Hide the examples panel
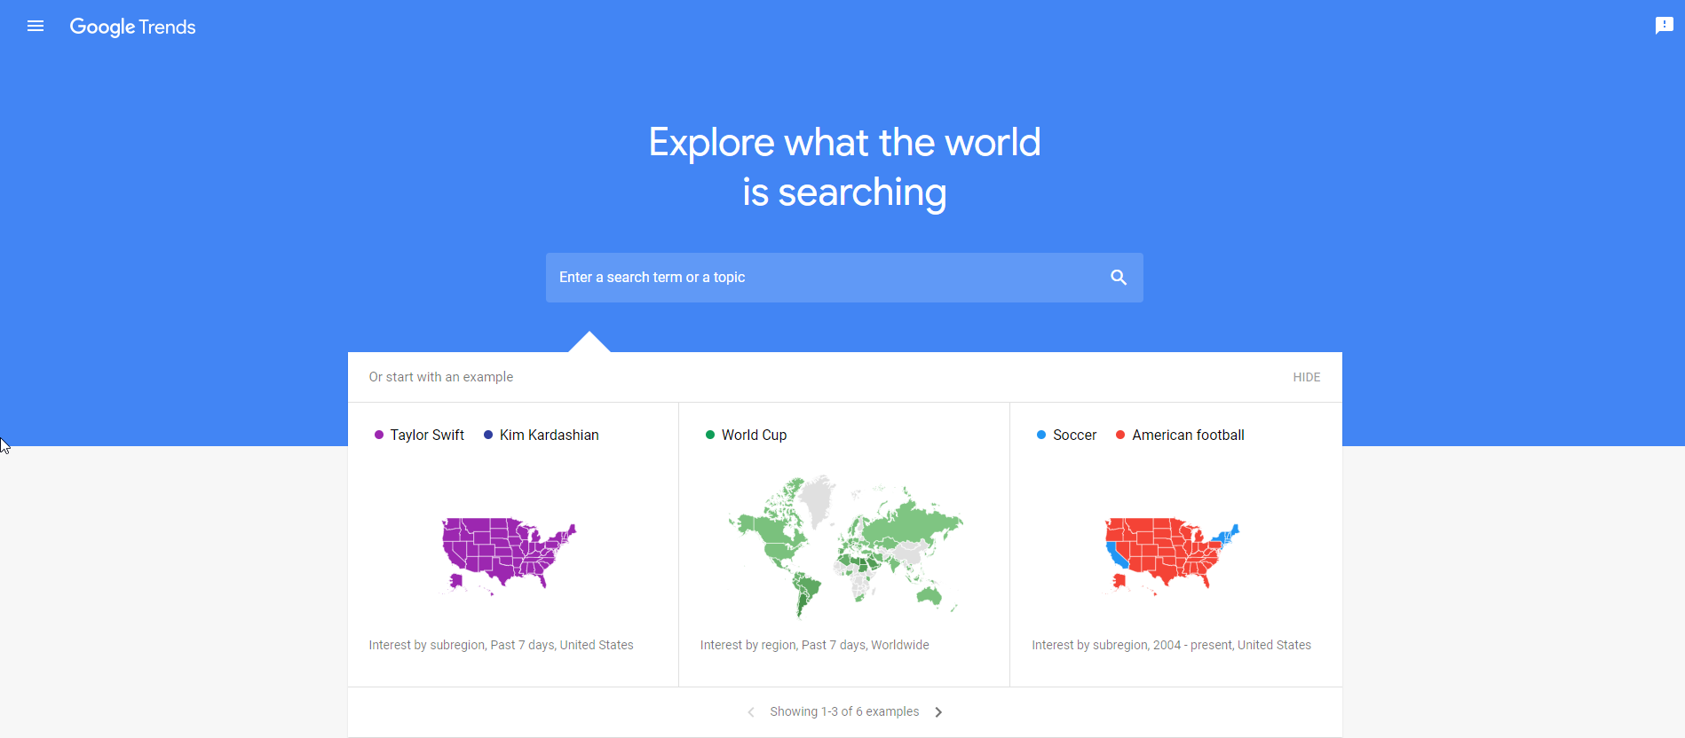This screenshot has width=1685, height=738. point(1306,377)
